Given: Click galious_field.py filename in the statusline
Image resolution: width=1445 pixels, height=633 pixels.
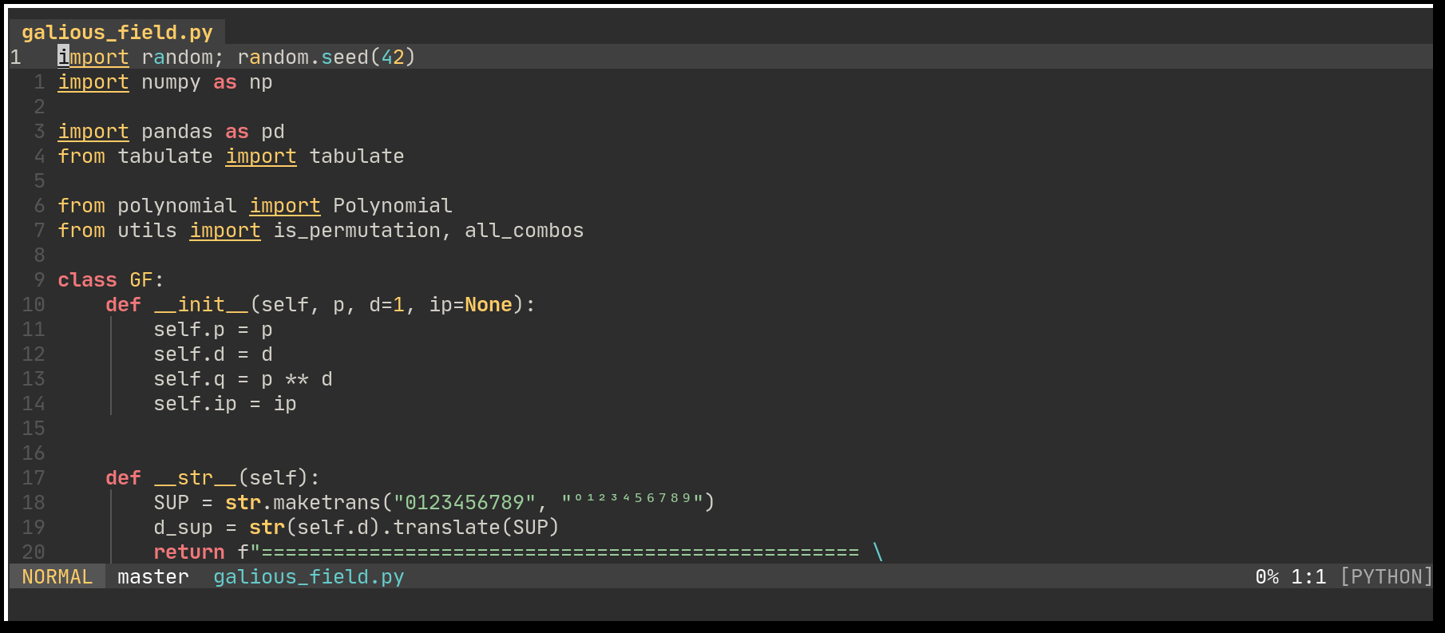Looking at the screenshot, I should (309, 576).
